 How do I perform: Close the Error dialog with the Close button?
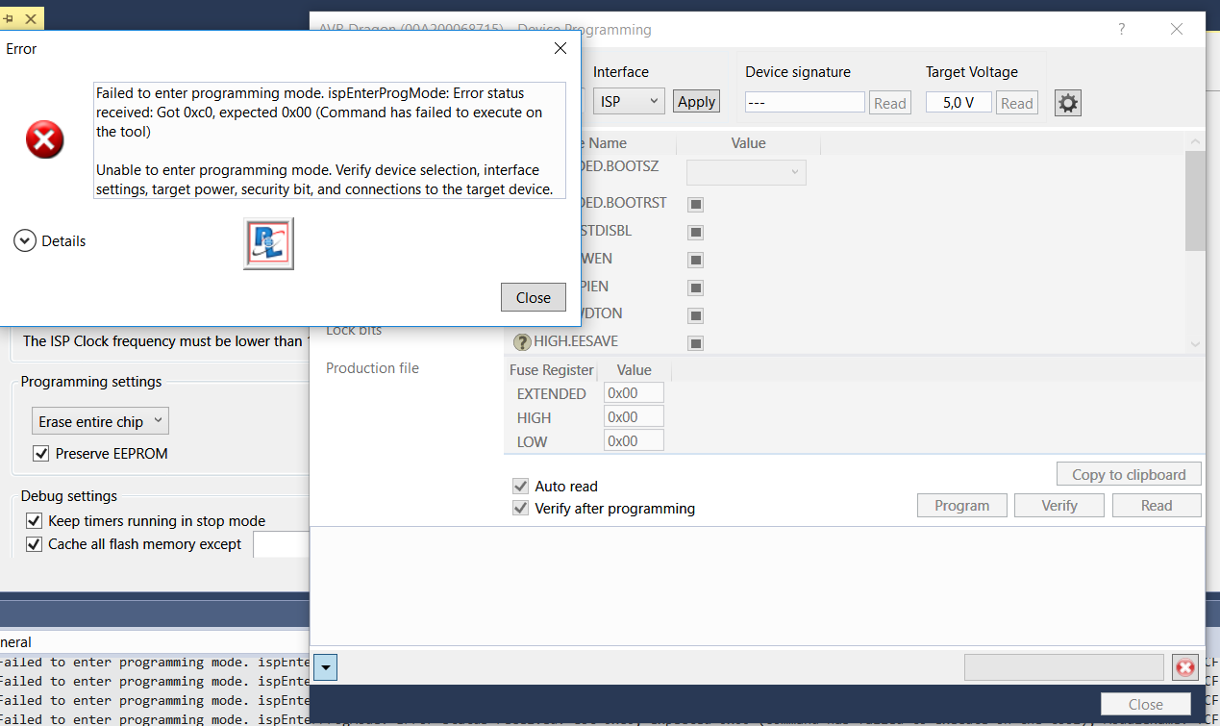[x=534, y=297]
